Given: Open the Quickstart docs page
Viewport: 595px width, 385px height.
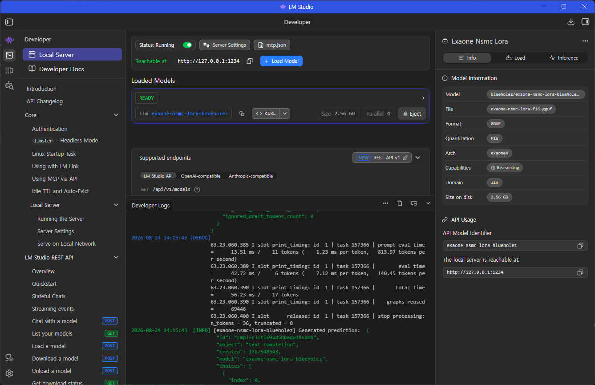Looking at the screenshot, I should (45, 284).
